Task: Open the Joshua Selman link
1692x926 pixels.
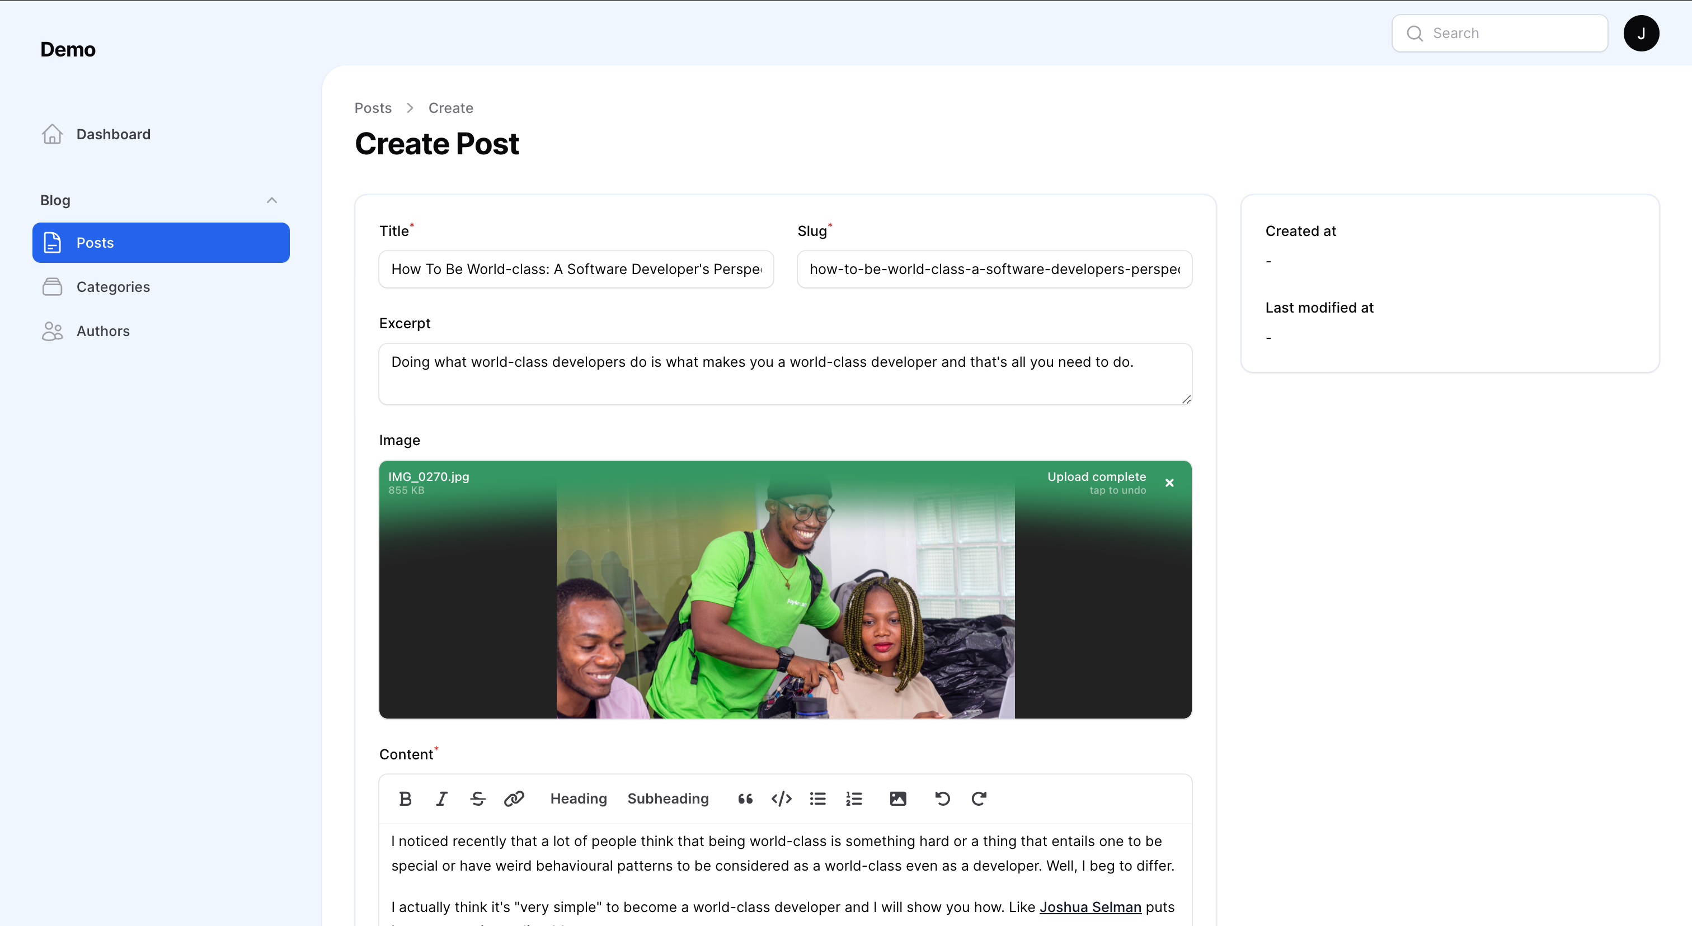Action: (1090, 907)
